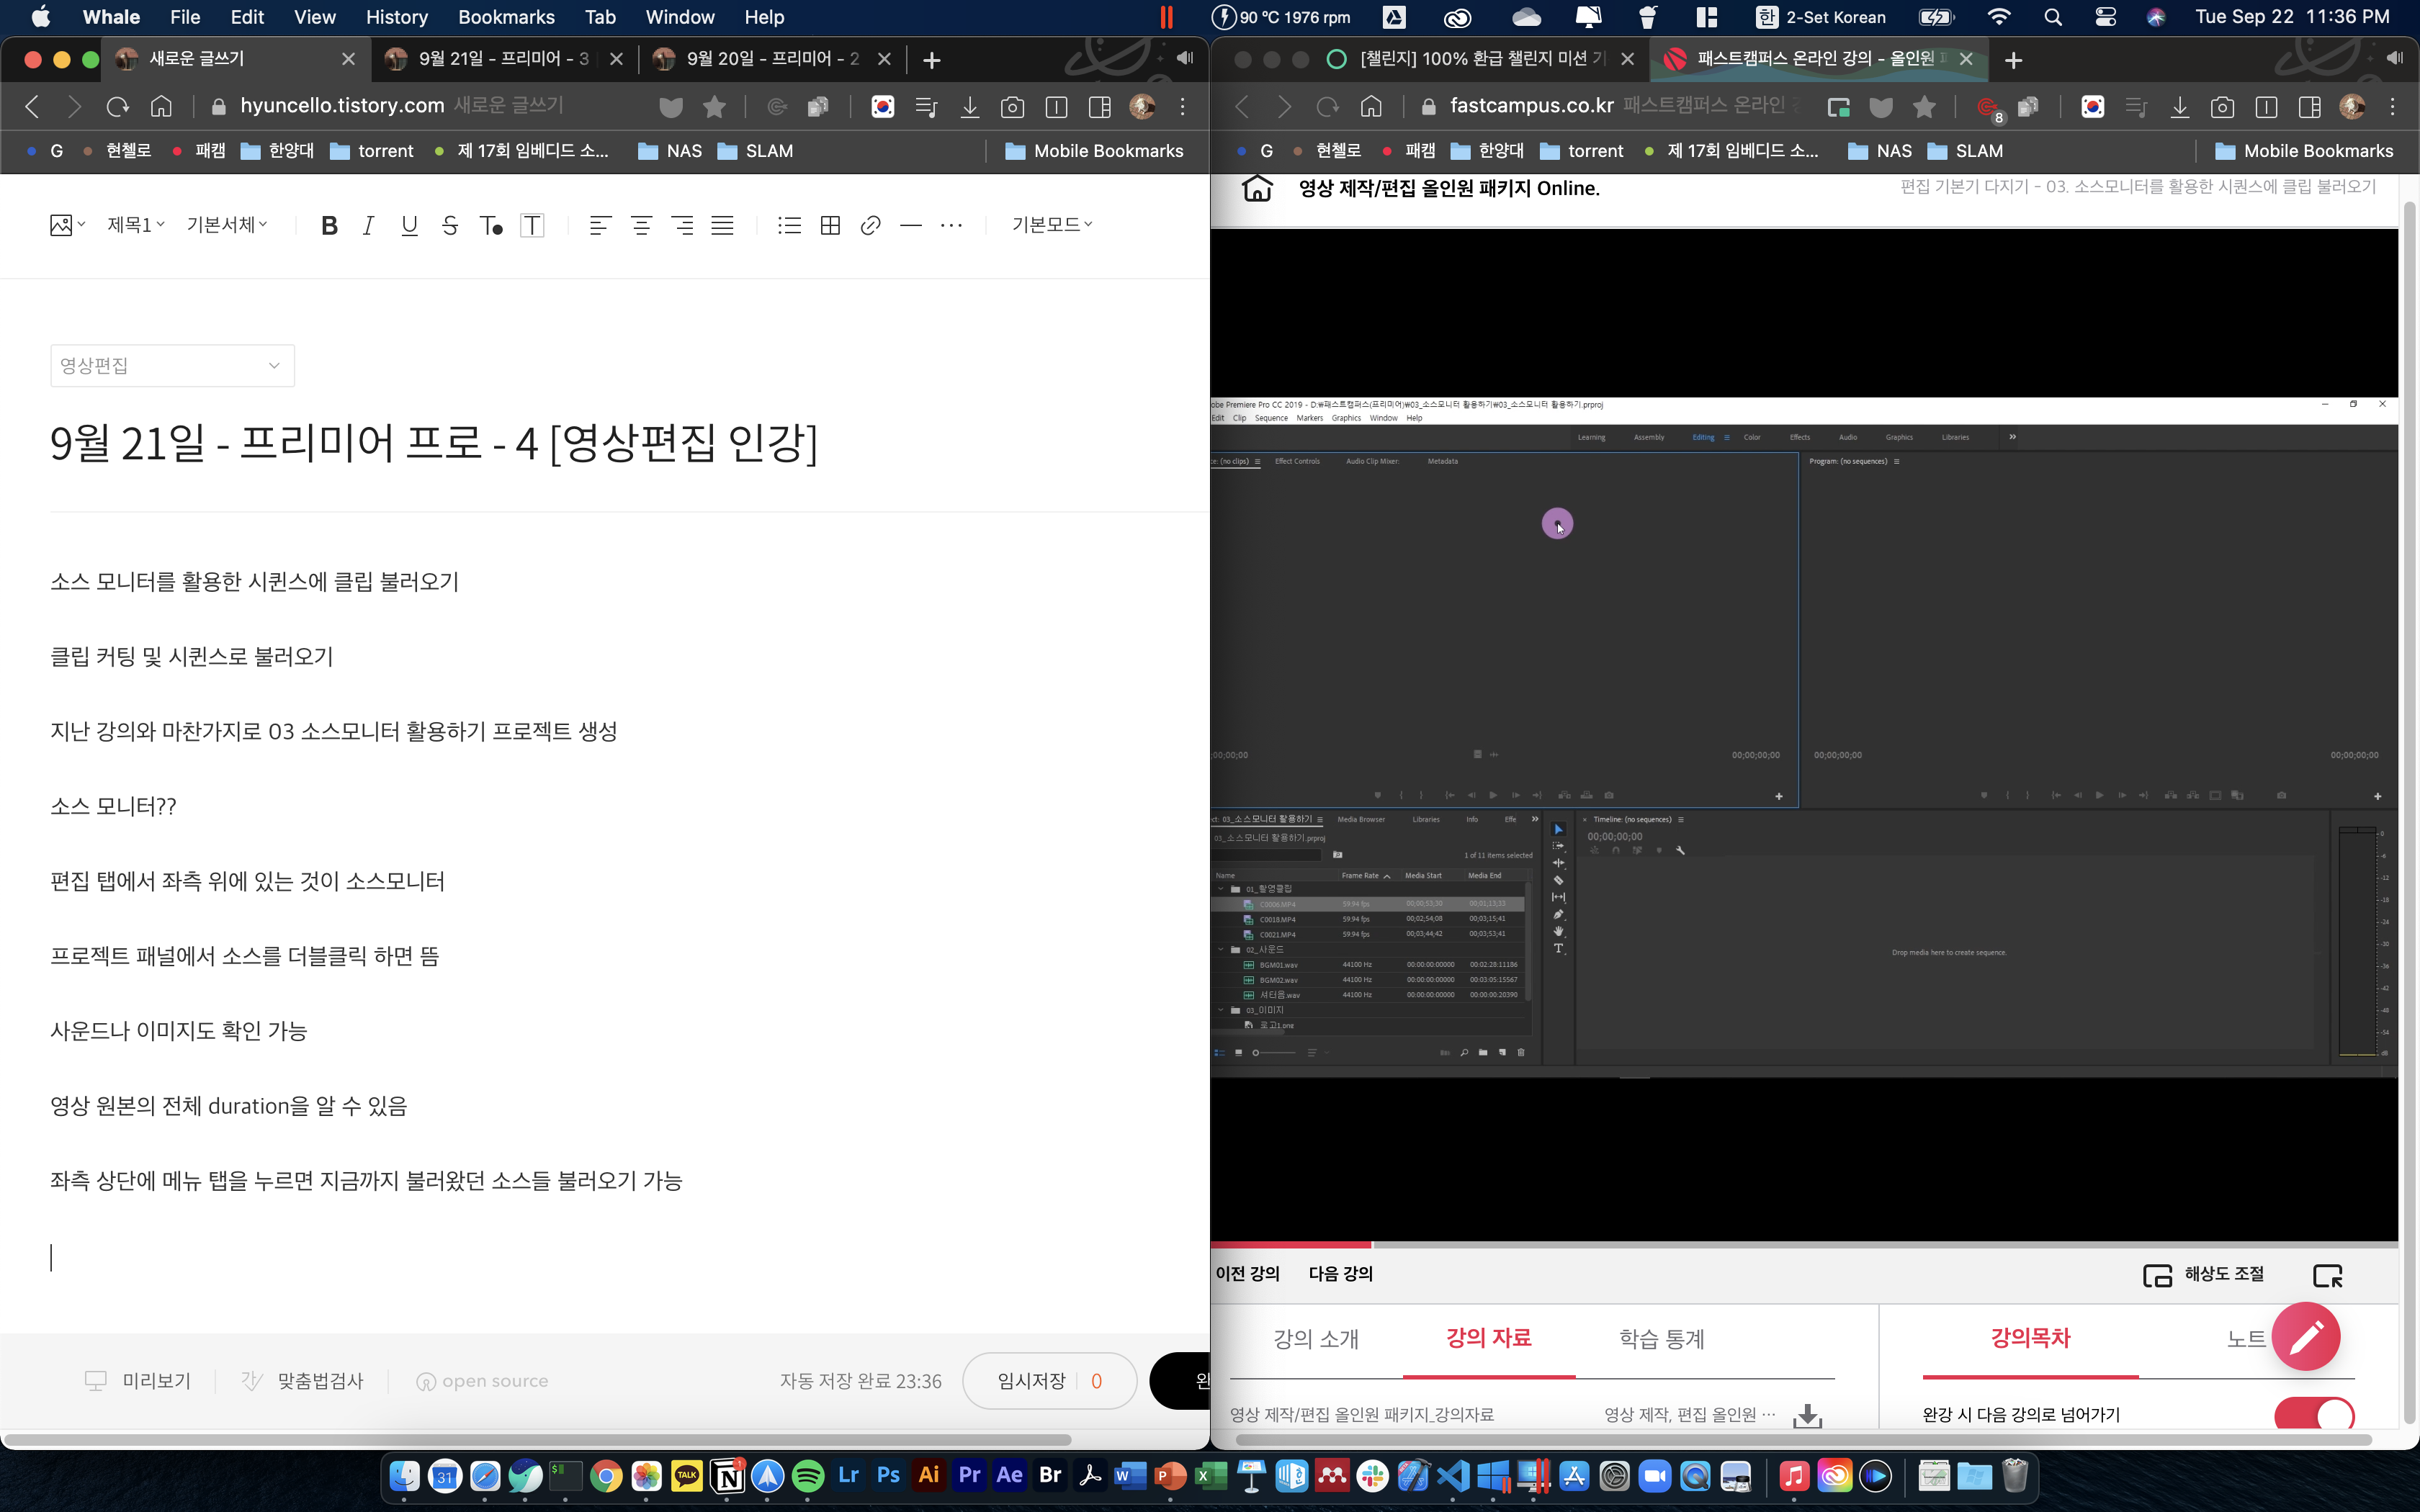Click the insert link icon
This screenshot has width=2420, height=1512.
[x=870, y=225]
